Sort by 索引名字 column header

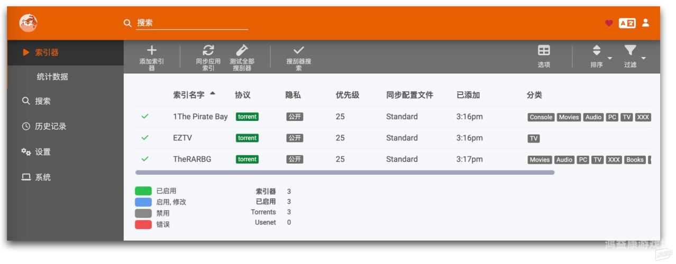click(189, 95)
